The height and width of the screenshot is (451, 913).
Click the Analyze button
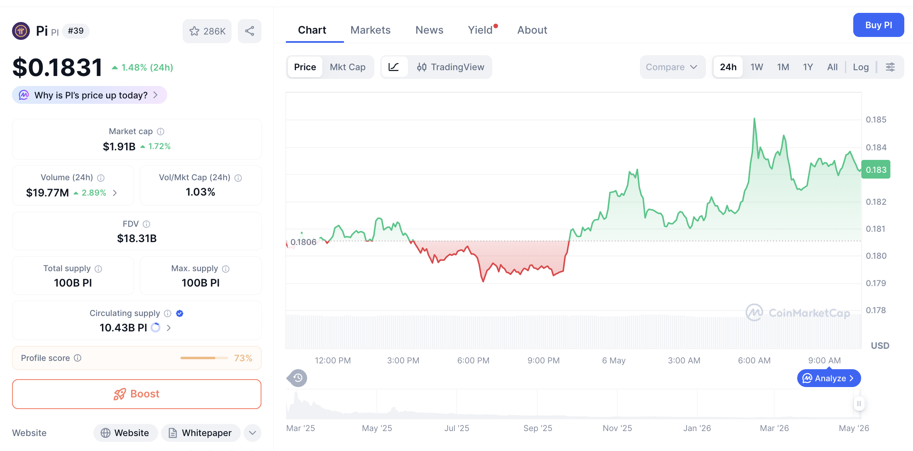(829, 378)
